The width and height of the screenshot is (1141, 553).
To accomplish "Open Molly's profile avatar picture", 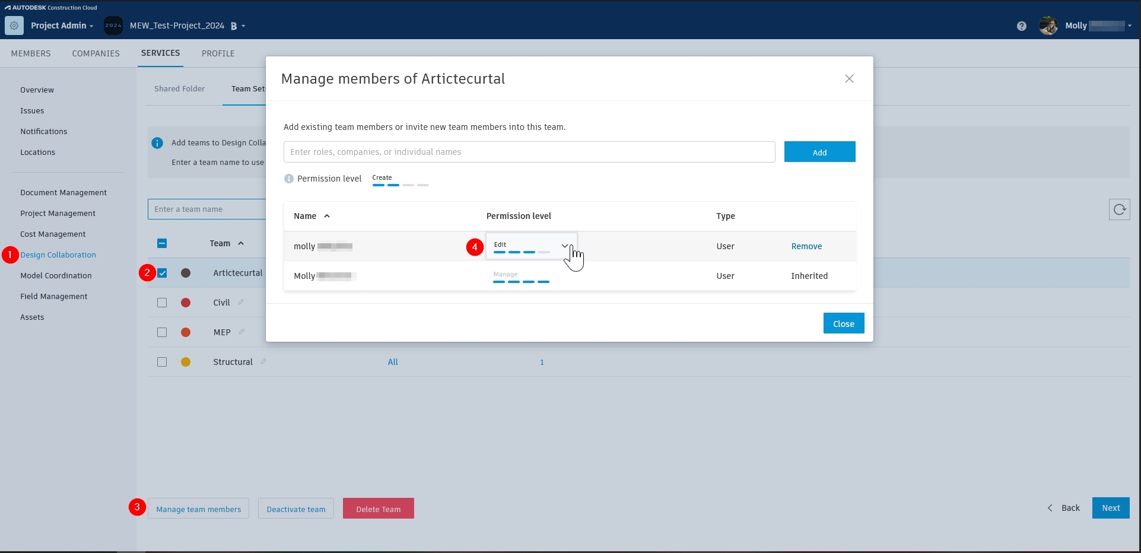I will click(x=1048, y=26).
